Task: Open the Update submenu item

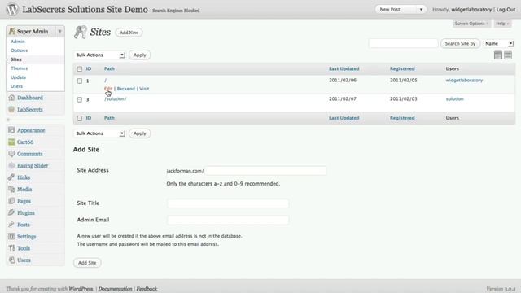Action: coord(18,77)
